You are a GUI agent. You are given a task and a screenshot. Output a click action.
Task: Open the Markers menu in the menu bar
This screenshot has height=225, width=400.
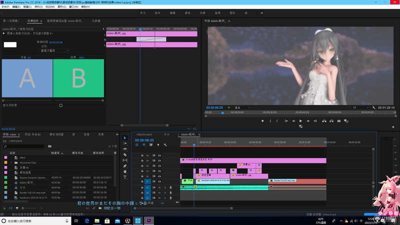coord(50,7)
